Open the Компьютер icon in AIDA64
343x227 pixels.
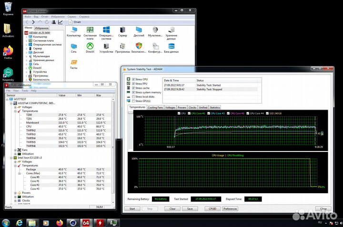point(74,32)
